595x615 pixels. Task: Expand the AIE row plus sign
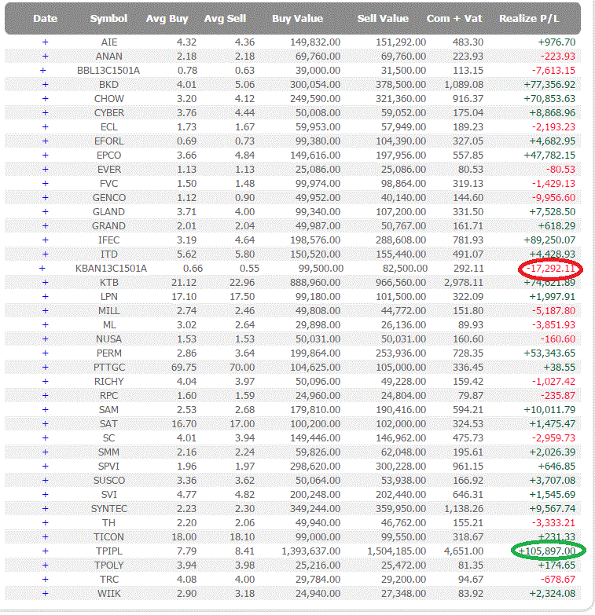45,42
